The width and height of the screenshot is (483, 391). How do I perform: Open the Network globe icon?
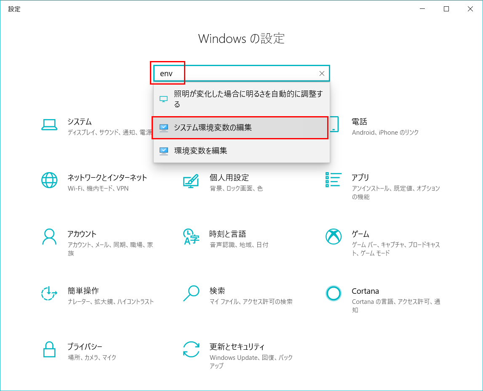pyautogui.click(x=49, y=180)
